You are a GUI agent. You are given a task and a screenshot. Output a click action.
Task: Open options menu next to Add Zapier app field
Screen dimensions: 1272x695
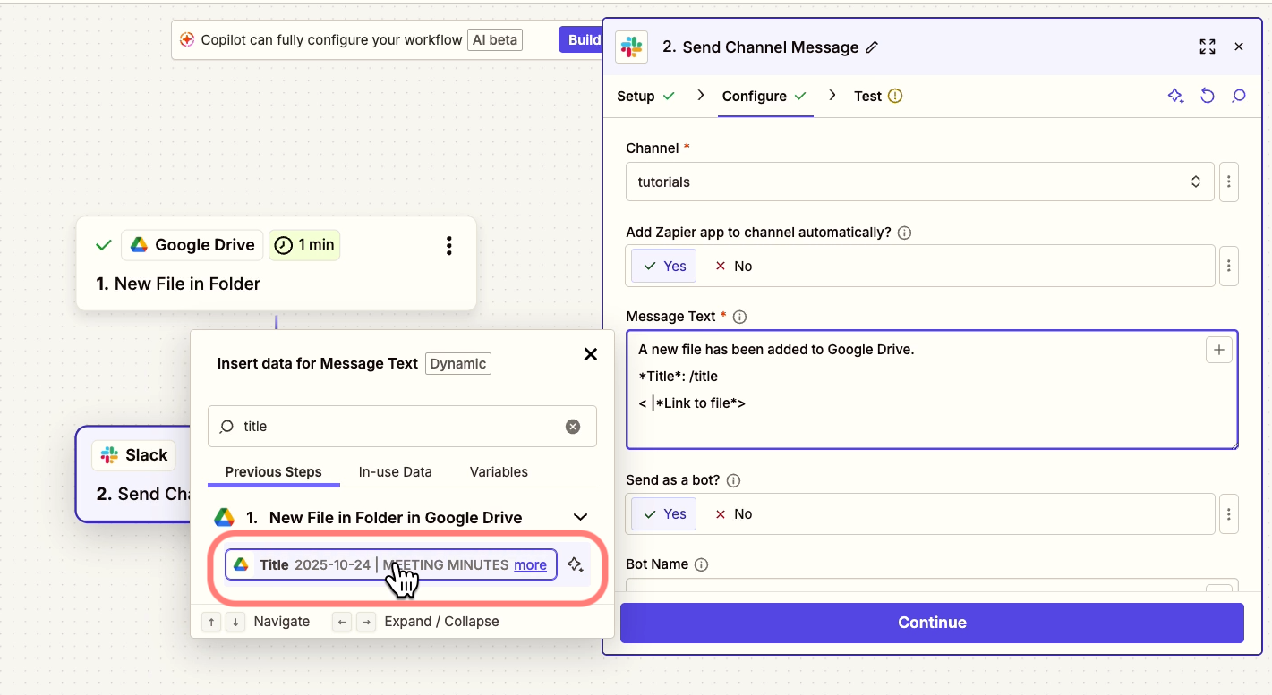1229,266
